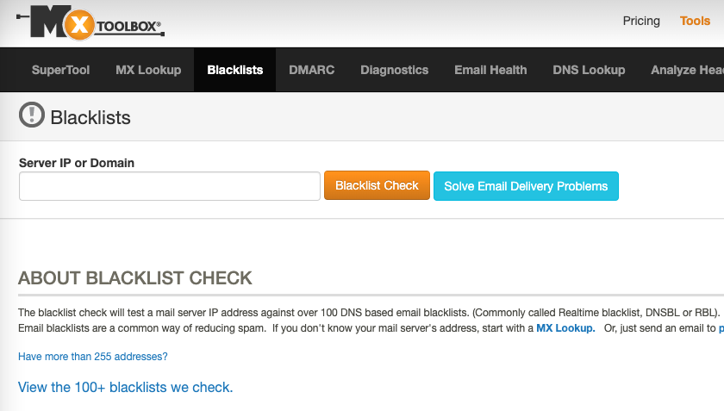The width and height of the screenshot is (724, 411).
Task: Focus the Server IP or Domain field
Action: (170, 186)
